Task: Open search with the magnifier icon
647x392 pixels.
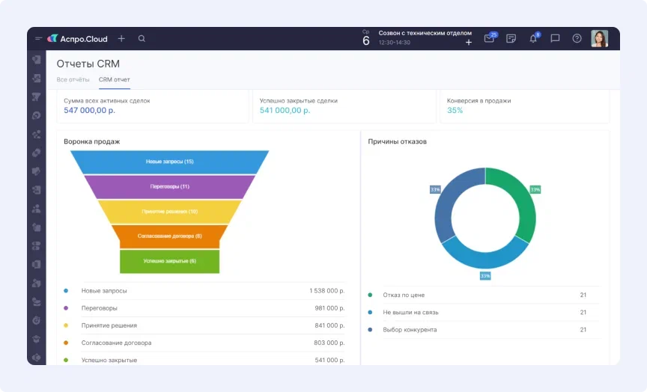Action: click(142, 39)
